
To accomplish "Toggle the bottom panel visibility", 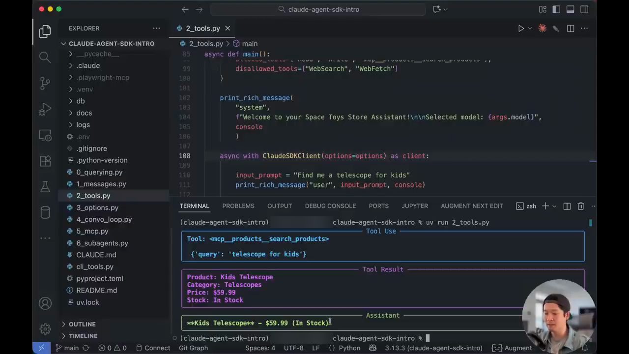I will (571, 9).
